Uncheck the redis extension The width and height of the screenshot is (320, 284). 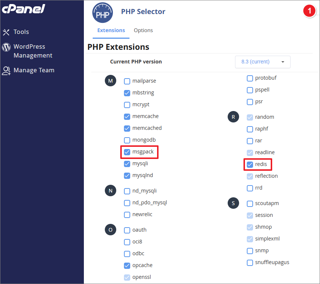point(250,164)
